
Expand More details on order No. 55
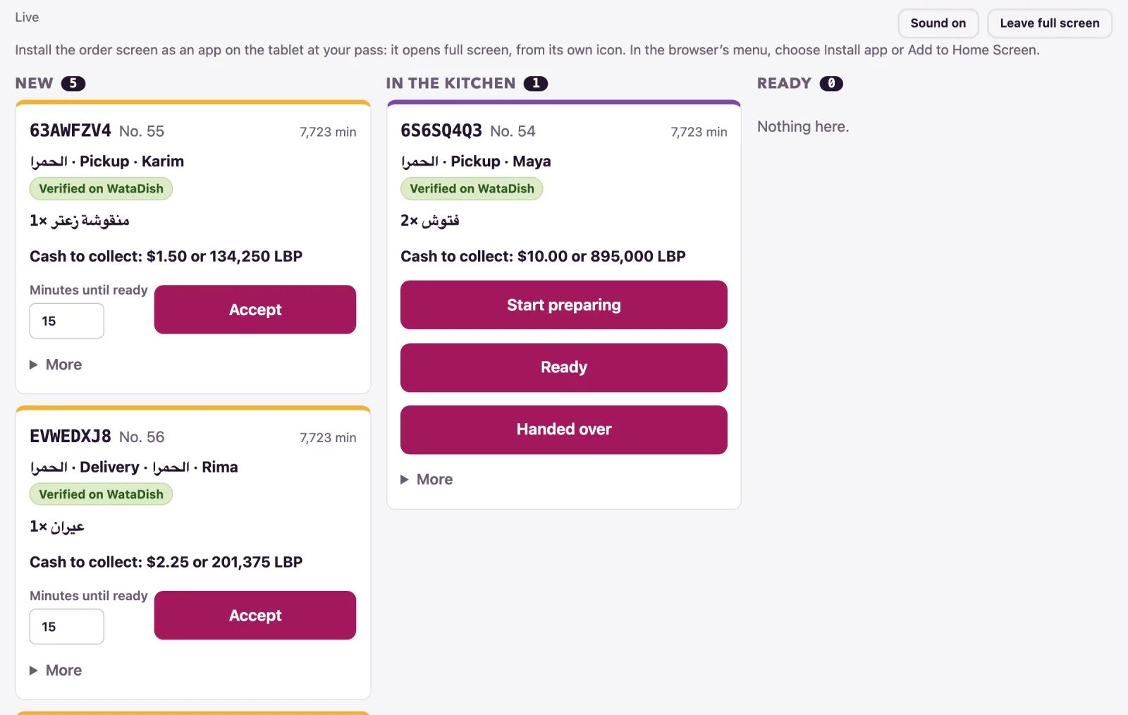click(56, 365)
